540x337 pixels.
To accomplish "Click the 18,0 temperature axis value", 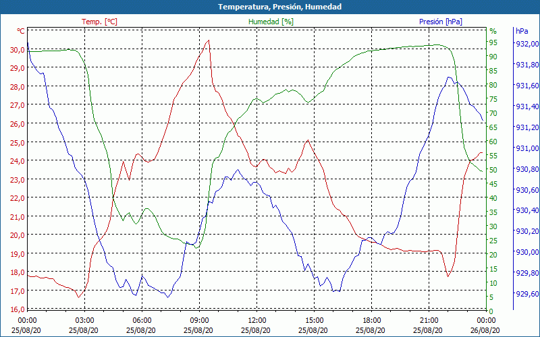I will [x=18, y=272].
